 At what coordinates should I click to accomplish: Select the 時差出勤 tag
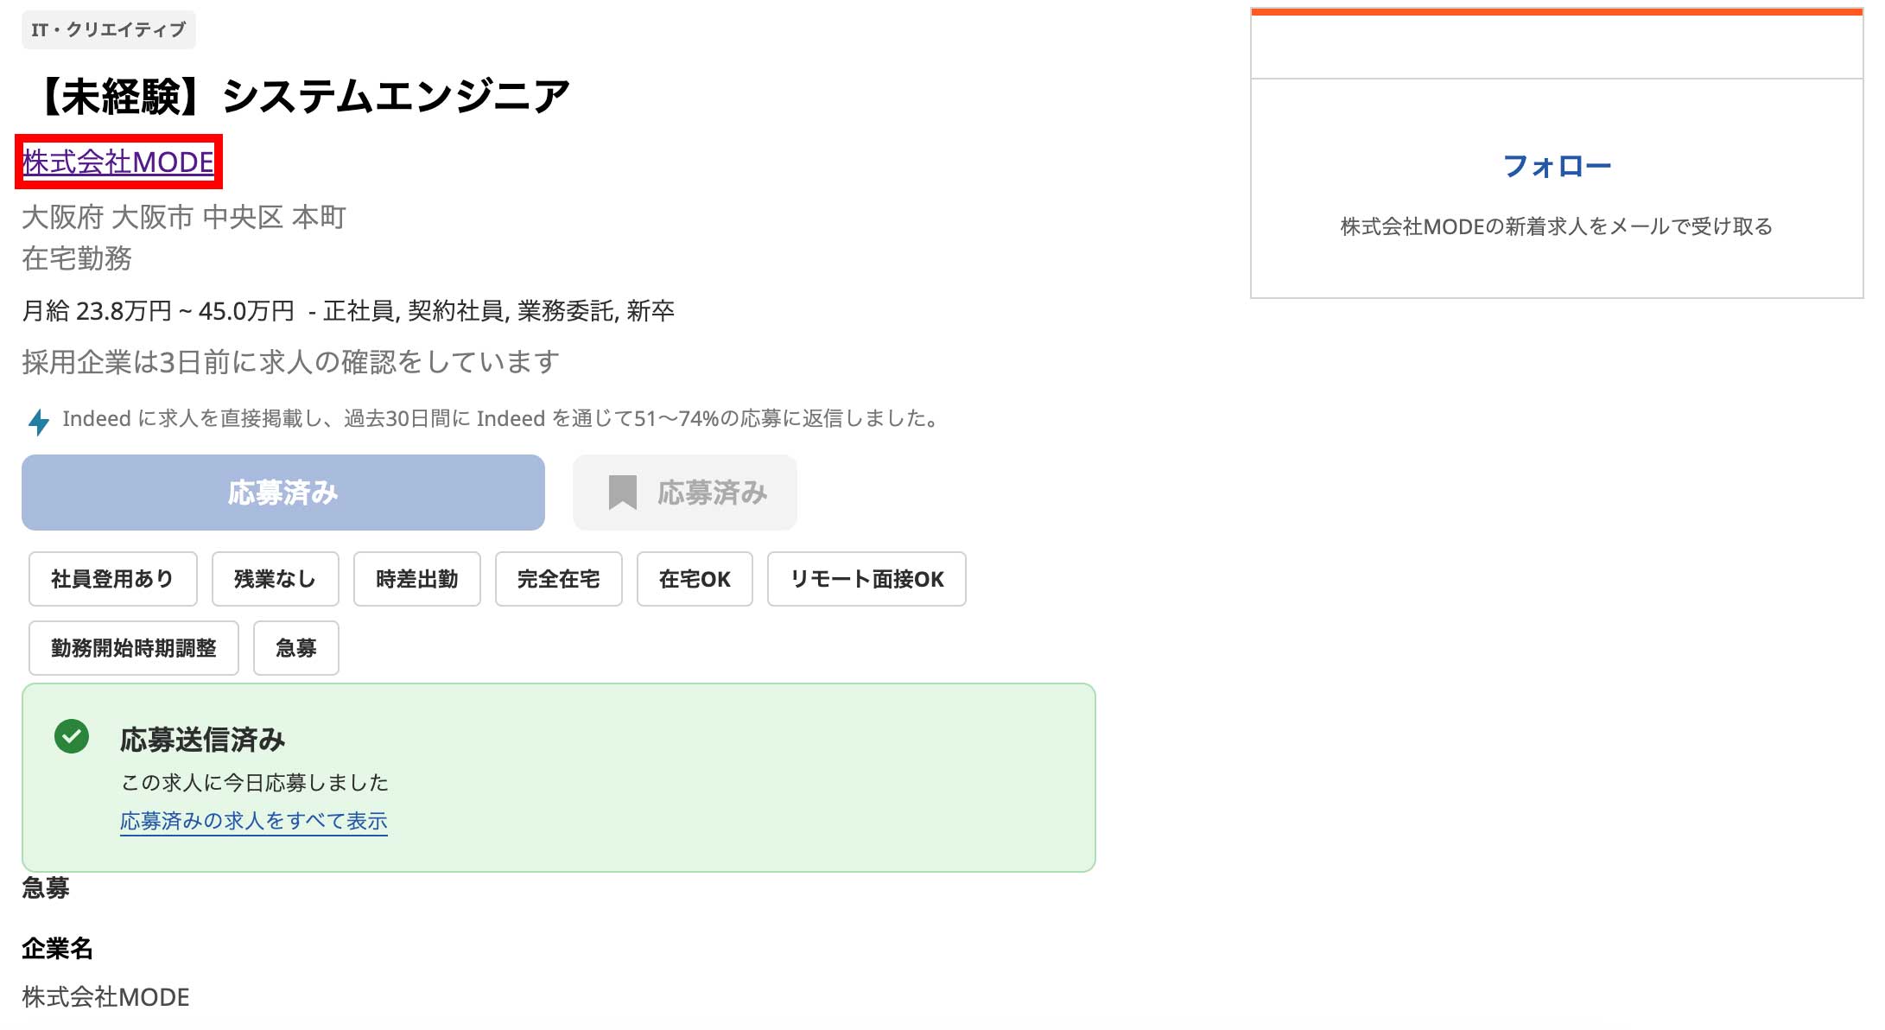tap(416, 579)
